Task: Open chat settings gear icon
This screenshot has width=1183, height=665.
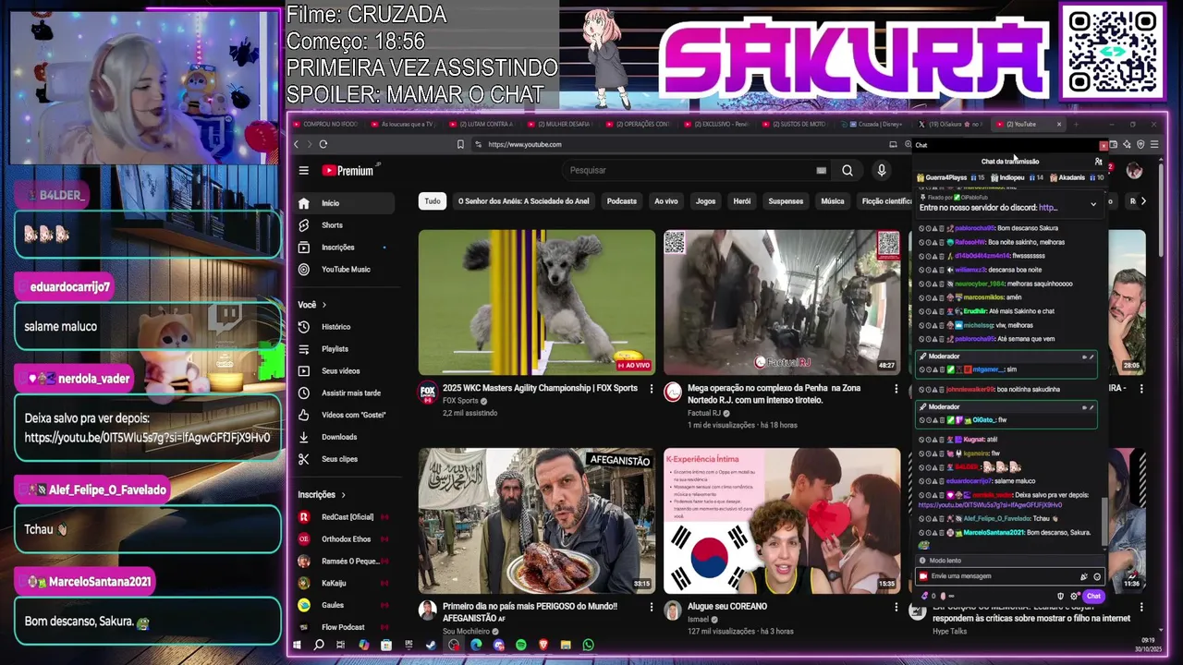Action: pyautogui.click(x=1075, y=597)
